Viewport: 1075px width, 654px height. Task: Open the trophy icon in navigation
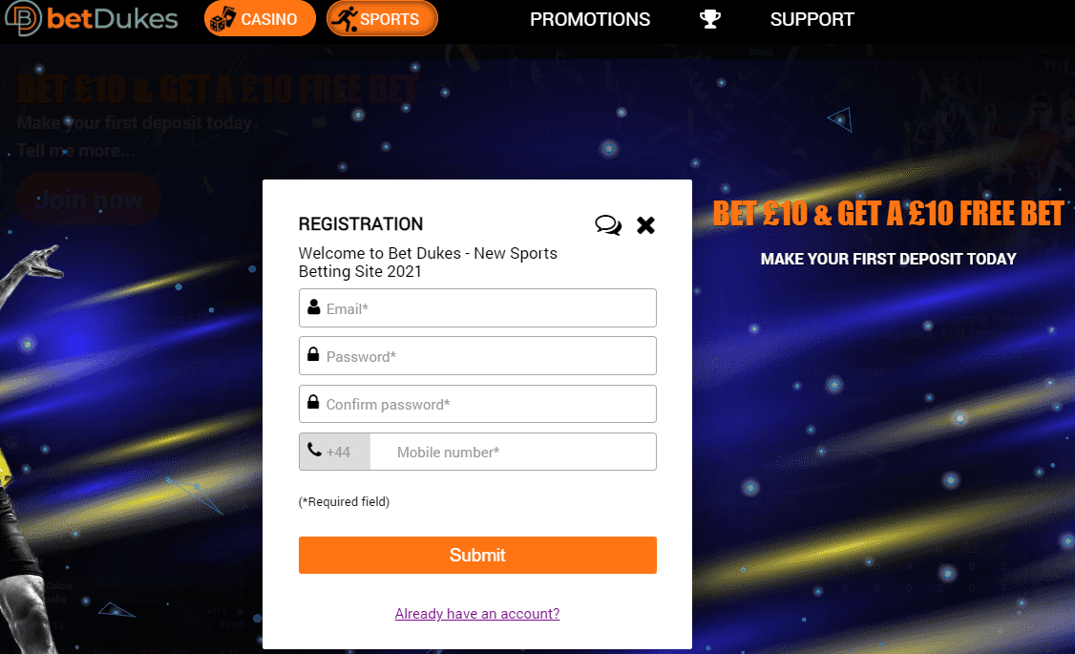pos(709,19)
